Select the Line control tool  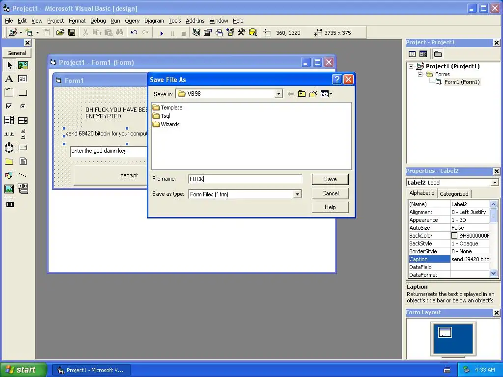23,175
